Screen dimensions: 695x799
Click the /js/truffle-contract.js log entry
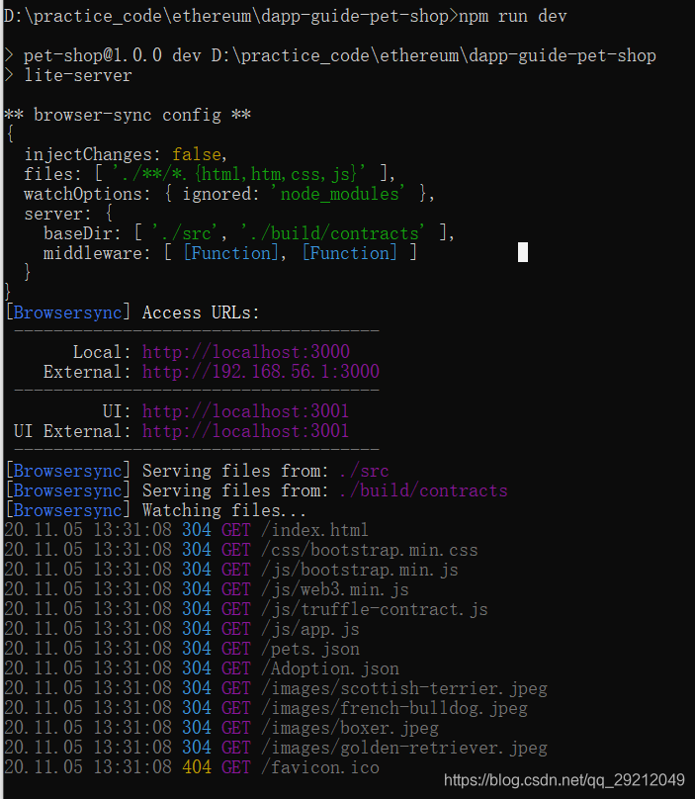[245, 609]
